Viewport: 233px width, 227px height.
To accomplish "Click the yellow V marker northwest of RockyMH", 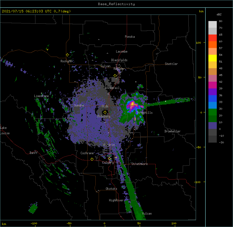I will (47, 50).
